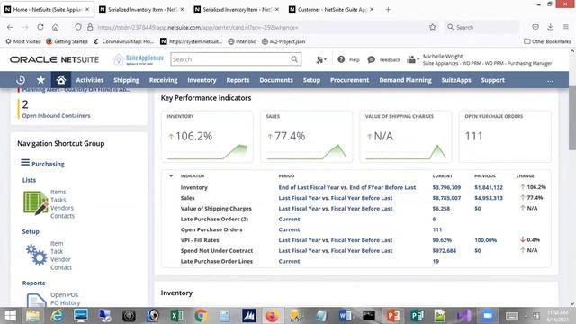This screenshot has height=324, width=576.
Task: Open the Shipping menu
Action: pos(126,80)
